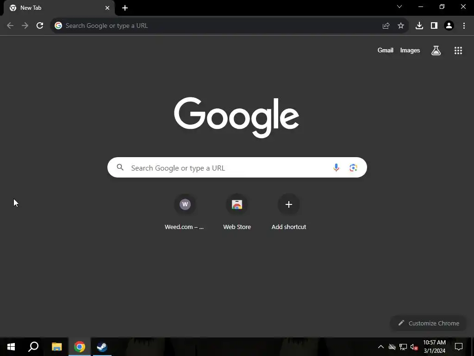Show hidden system tray icons
Image resolution: width=474 pixels, height=356 pixels.
click(381, 347)
